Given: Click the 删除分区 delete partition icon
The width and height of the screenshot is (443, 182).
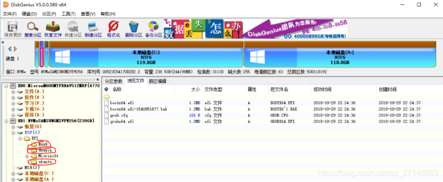Looking at the screenshot, I should point(133,29).
